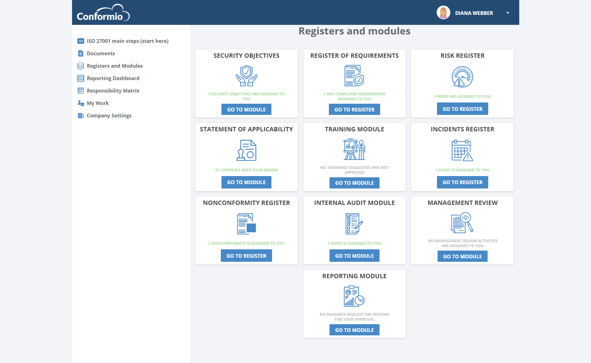The height and width of the screenshot is (363, 591).
Task: Click the Register of Requirements document icon
Action: (x=354, y=76)
